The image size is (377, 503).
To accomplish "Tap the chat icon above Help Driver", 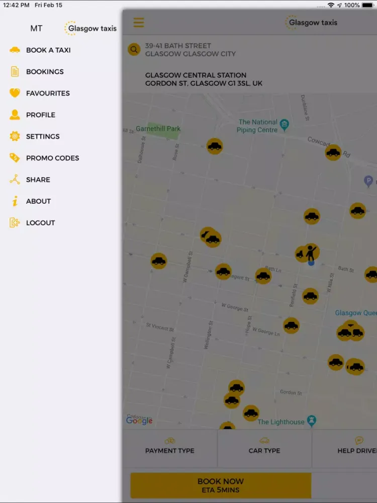I will (x=359, y=441).
